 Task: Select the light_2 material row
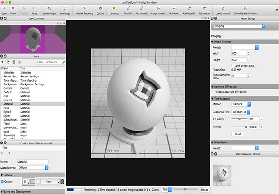click(33, 112)
